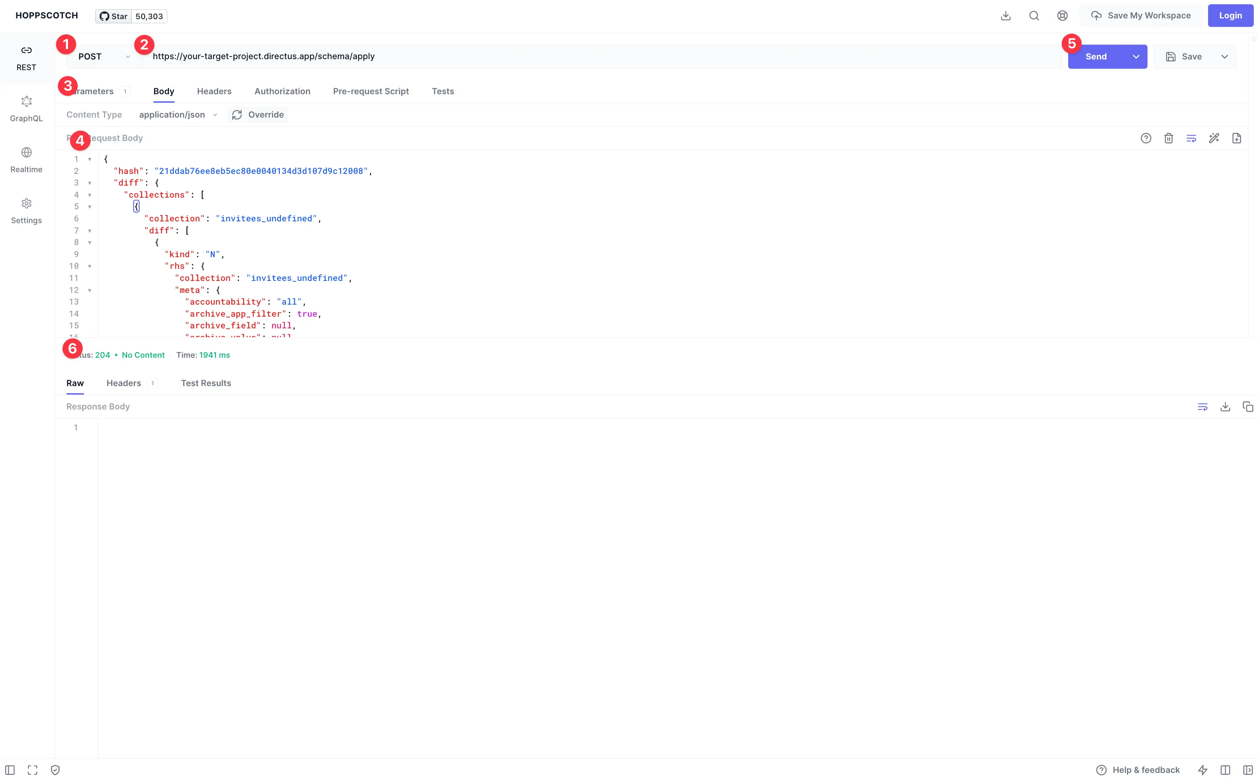Screen dimensions: 1258x780
Task: Open the Realtime sidebar page
Action: coord(26,159)
